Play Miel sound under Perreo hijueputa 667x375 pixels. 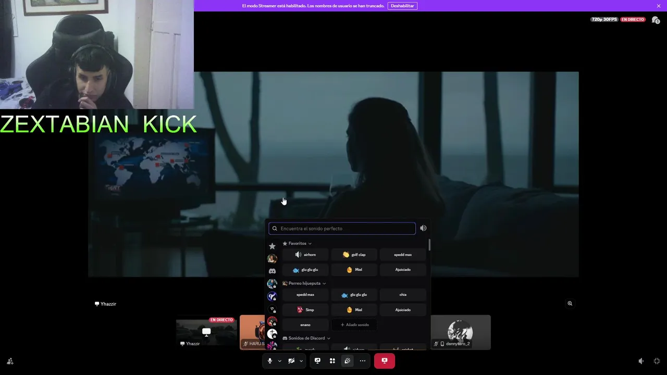(x=354, y=310)
